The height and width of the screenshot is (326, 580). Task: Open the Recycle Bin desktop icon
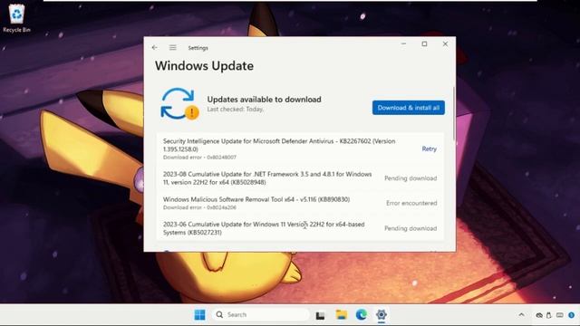click(x=16, y=18)
